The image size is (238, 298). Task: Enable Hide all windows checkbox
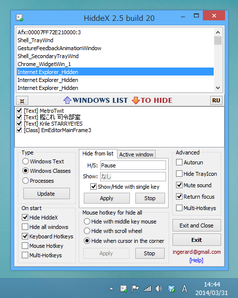coord(45,227)
